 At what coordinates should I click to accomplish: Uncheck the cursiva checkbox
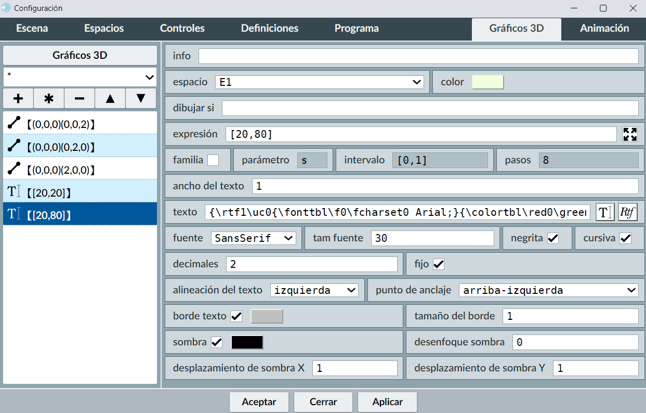[x=625, y=238]
